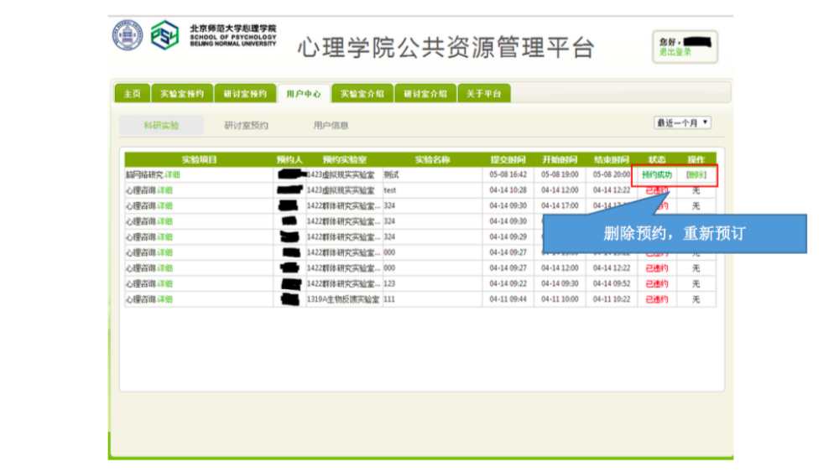Select the 用户中心 tab
Image resolution: width=839 pixels, height=472 pixels.
303,94
